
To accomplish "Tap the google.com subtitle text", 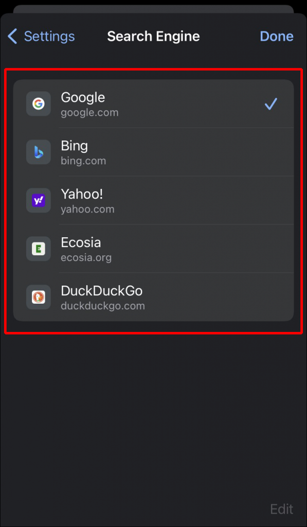I will [x=89, y=112].
